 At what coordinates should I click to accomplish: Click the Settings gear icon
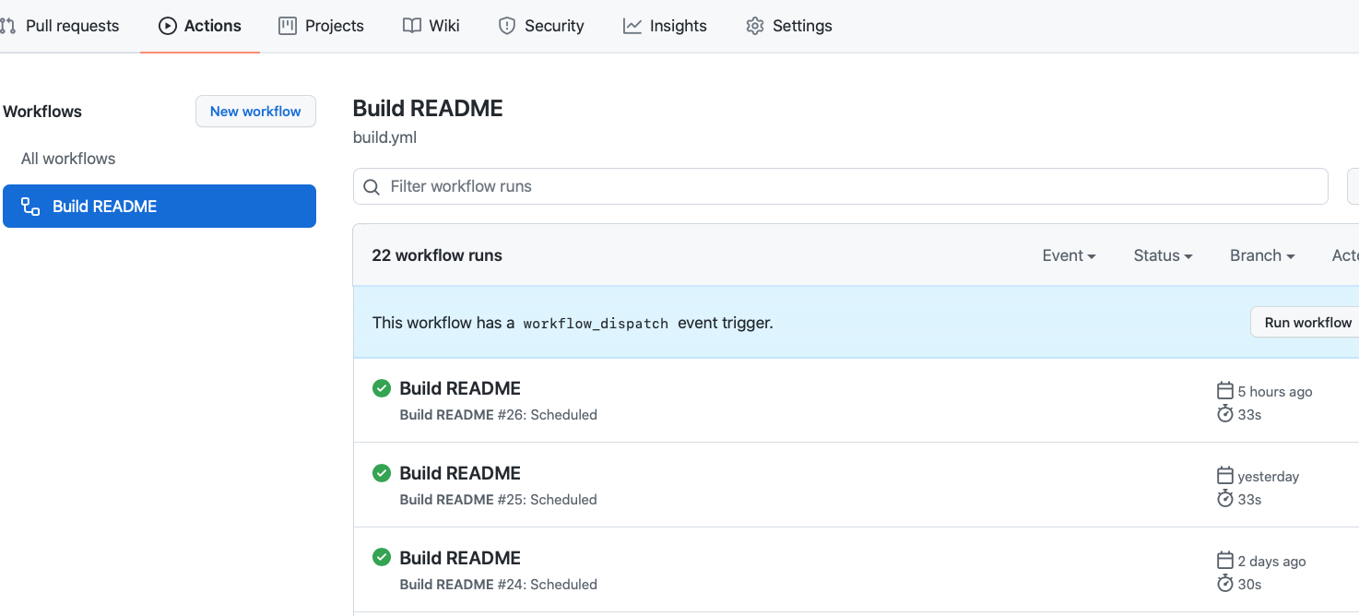pos(755,26)
